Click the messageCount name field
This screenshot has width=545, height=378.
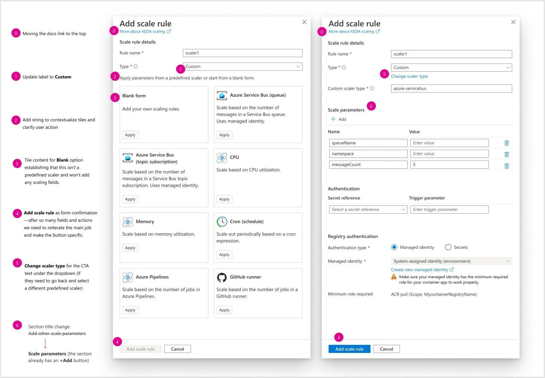tap(368, 165)
